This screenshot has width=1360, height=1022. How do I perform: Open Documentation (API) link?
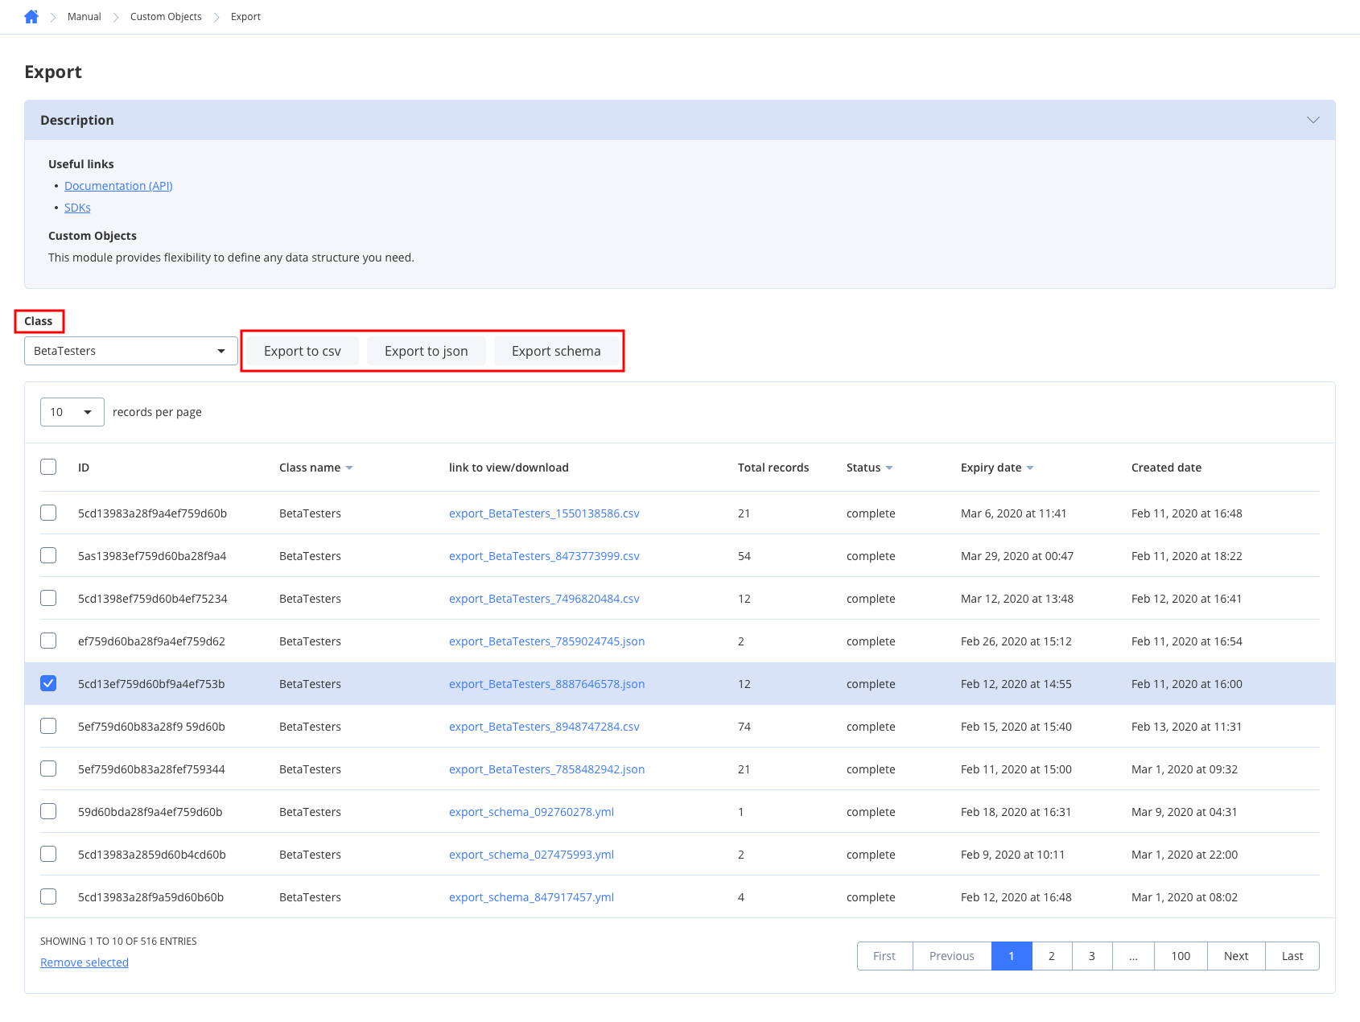click(118, 186)
